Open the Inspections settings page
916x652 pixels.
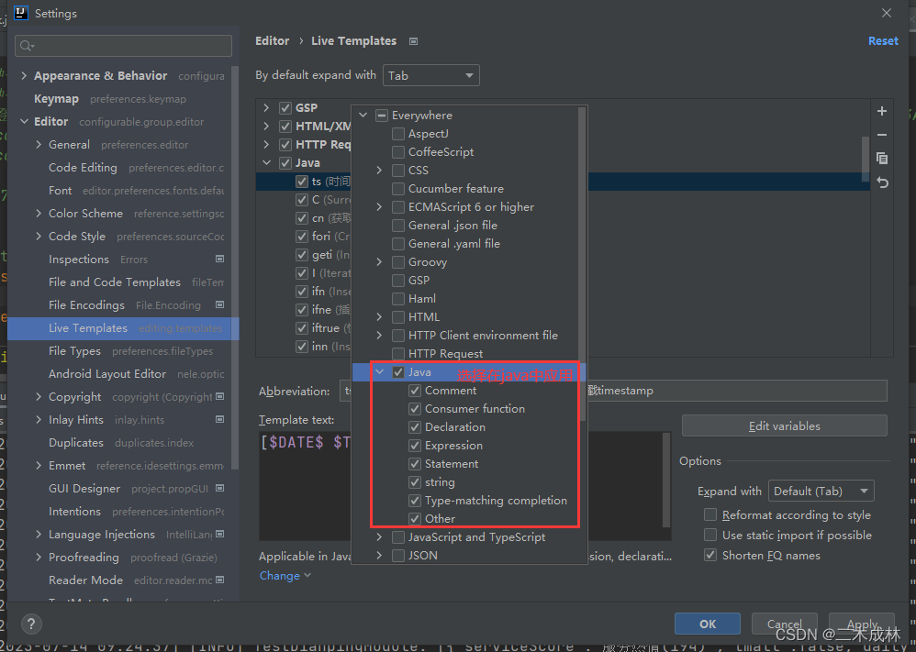click(79, 260)
